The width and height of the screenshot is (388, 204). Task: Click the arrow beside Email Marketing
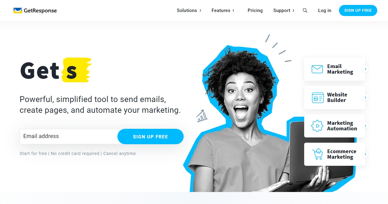pos(366,69)
